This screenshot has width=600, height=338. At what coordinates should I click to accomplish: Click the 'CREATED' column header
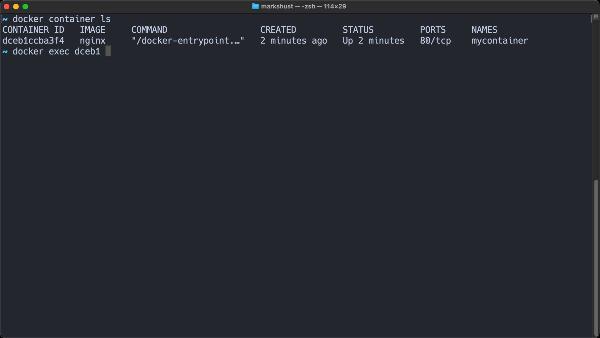[x=278, y=30]
